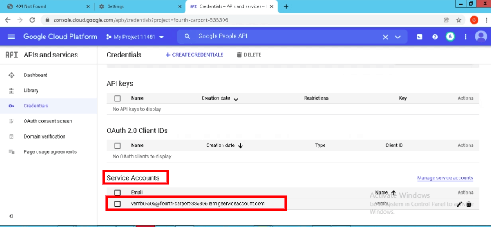This screenshot has width=491, height=227.
Task: Share this page icon in address bar
Action: (x=446, y=20)
